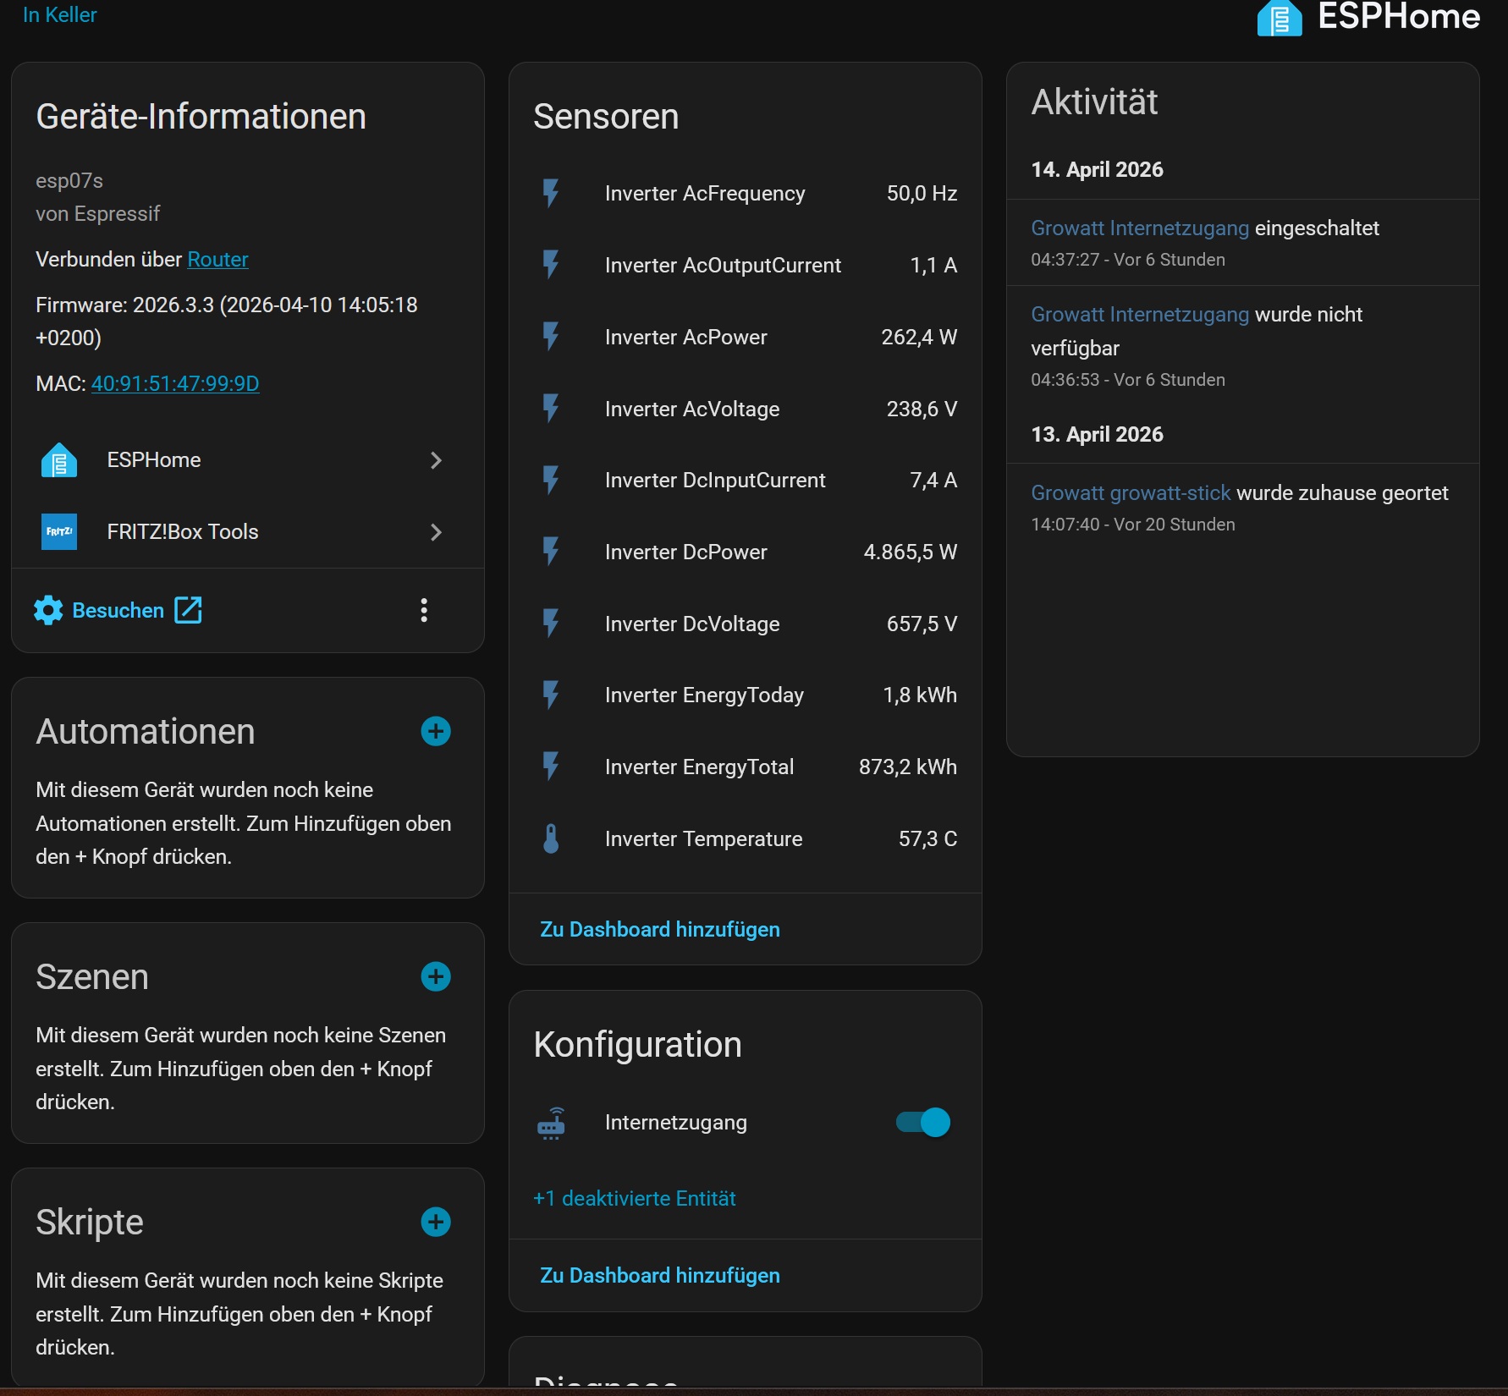Click the add Skripte plus icon
This screenshot has width=1508, height=1396.
[x=436, y=1222]
